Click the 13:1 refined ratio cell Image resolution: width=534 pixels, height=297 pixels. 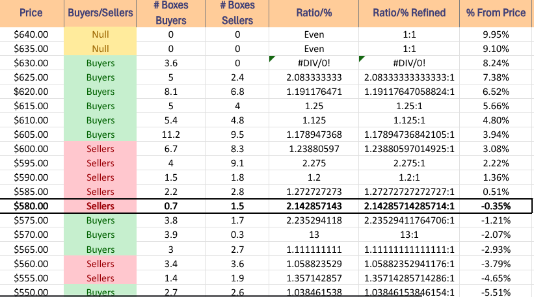click(409, 235)
